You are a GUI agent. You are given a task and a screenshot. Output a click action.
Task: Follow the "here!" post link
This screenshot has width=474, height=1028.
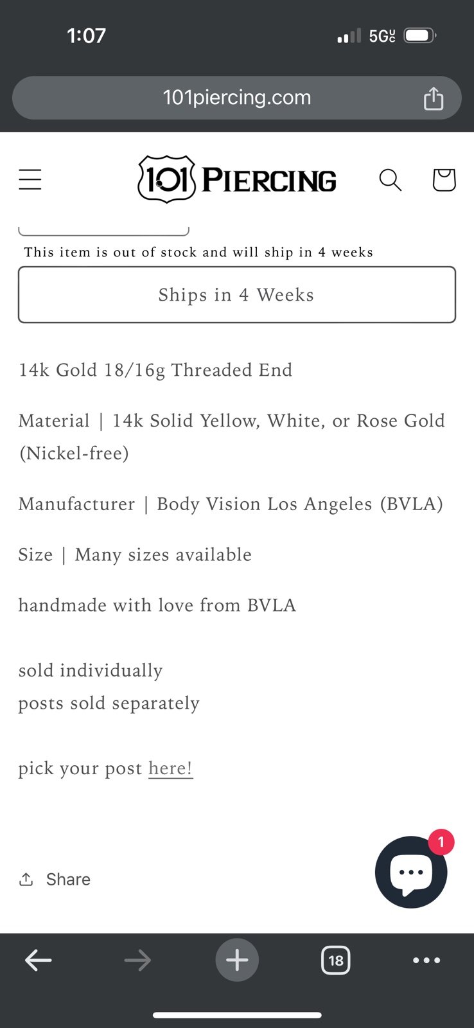click(170, 768)
